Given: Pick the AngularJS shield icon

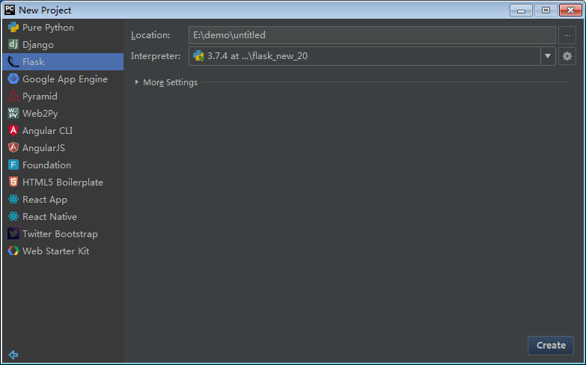Looking at the screenshot, I should 13,147.
